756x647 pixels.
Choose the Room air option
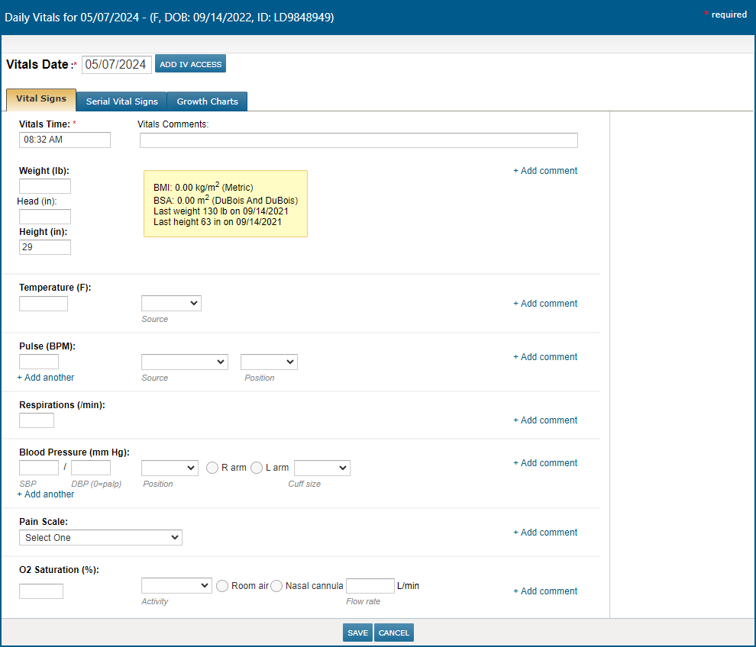tap(222, 586)
